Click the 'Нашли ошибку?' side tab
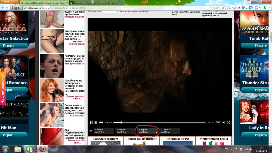272x153 pixels. pyautogui.click(x=3, y=88)
